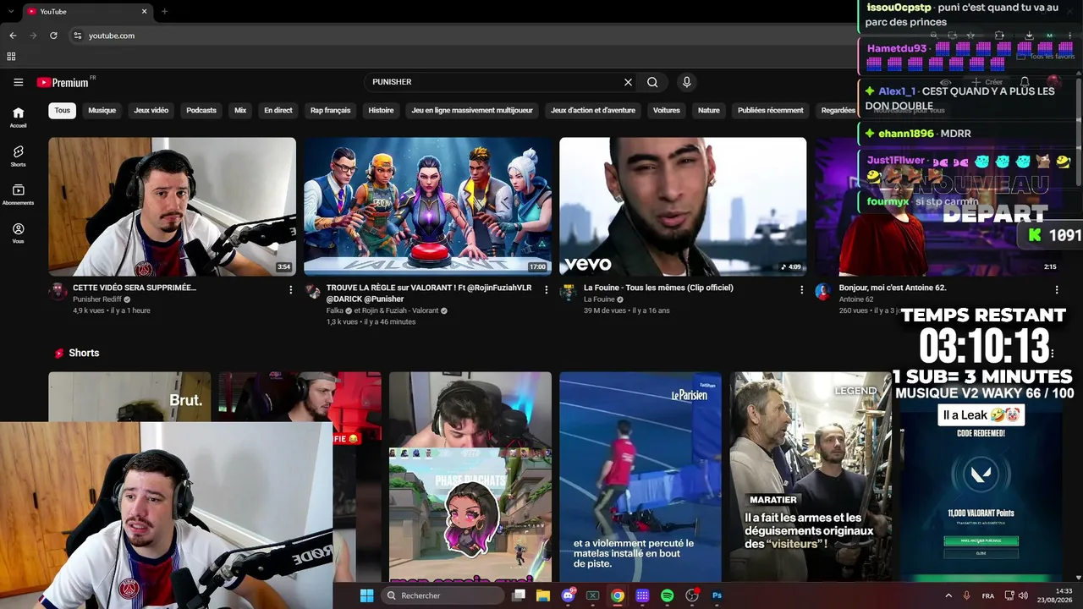Viewport: 1083px width, 609px height.
Task: Open the PHASE D'ACHATS short
Action: (x=470, y=476)
